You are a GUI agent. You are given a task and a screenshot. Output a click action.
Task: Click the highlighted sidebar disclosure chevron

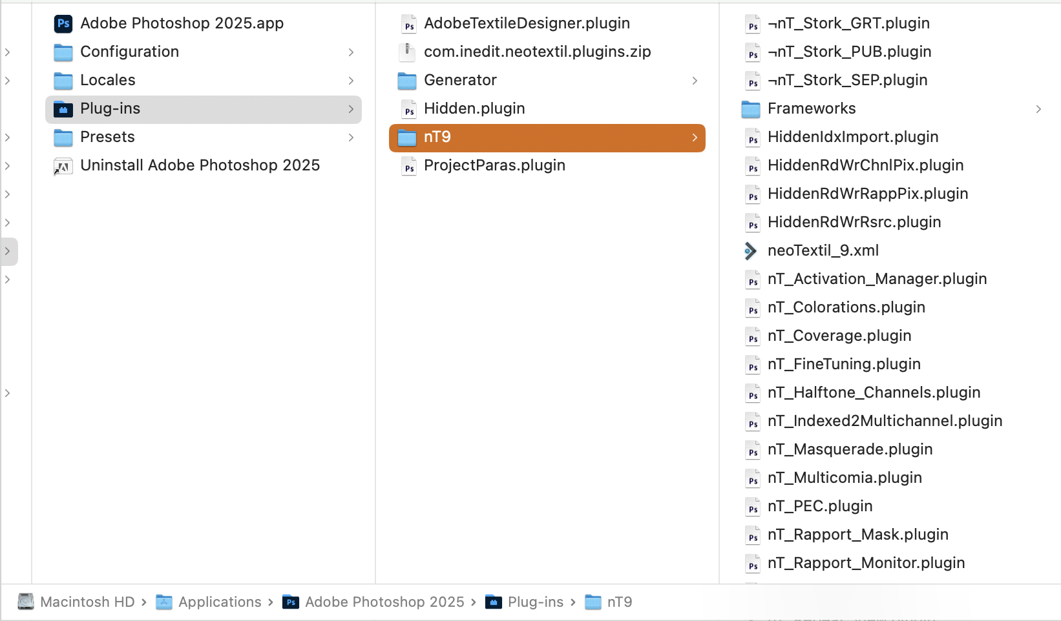(x=8, y=251)
